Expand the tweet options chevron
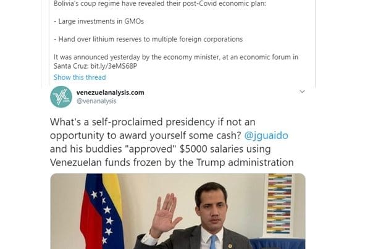 (302, 91)
